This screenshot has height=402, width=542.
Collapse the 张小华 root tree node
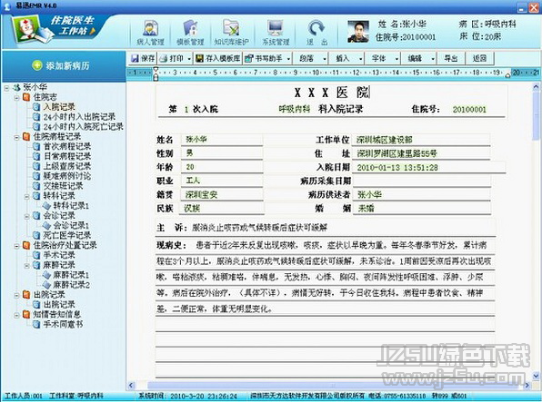click(6, 88)
